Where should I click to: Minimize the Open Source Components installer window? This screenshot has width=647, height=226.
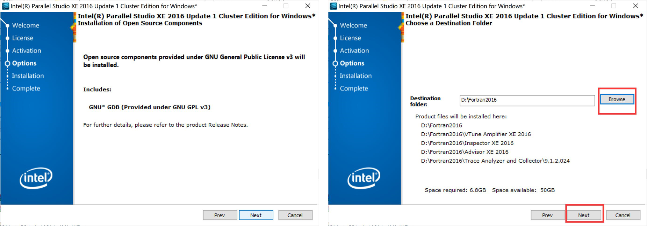click(265, 6)
